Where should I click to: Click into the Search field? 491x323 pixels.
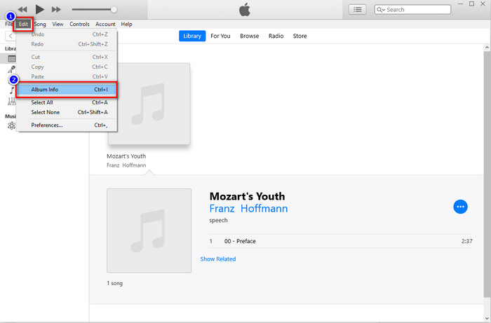[x=412, y=10]
